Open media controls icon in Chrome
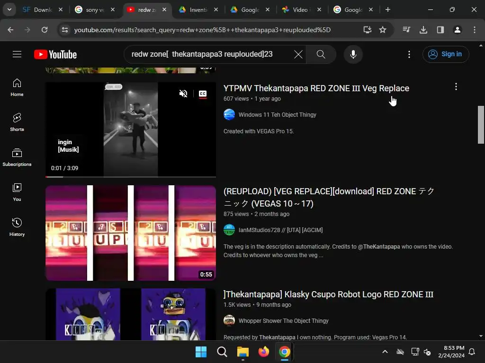Viewport: 485px width, 363px height. [406, 30]
